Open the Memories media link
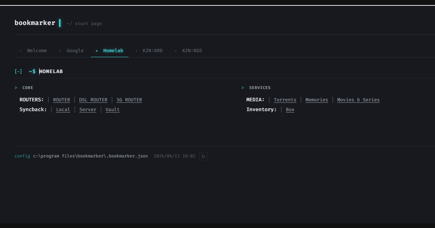Screen dimensions: 435x228 (x=317, y=100)
